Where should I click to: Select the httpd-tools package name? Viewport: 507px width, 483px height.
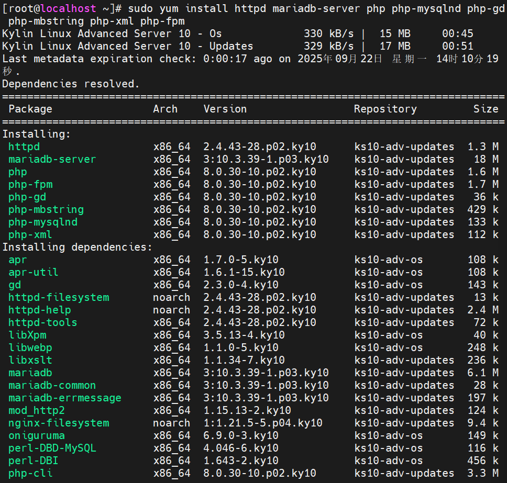pos(42,323)
